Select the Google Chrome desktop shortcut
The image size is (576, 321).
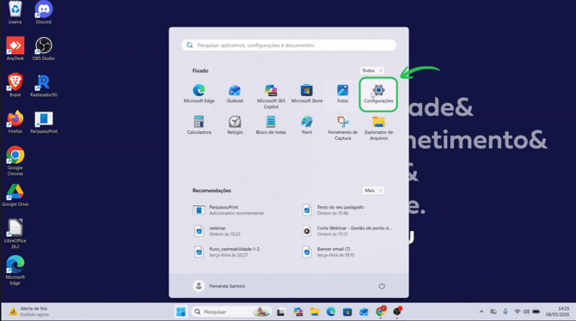(x=15, y=161)
